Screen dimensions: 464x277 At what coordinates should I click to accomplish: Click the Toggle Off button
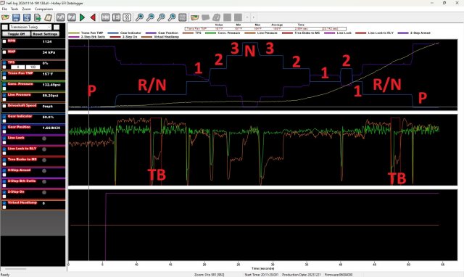point(16,34)
